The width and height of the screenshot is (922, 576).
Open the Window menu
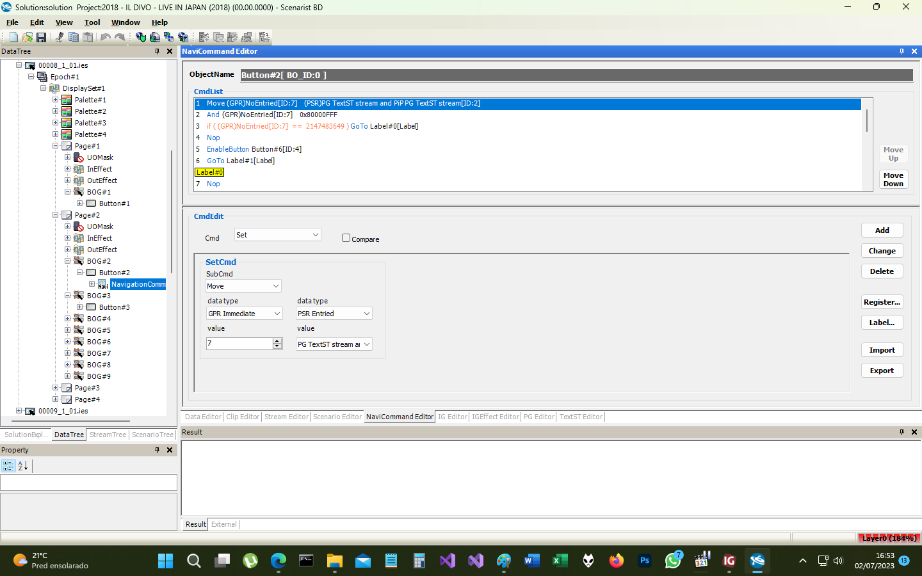point(125,22)
